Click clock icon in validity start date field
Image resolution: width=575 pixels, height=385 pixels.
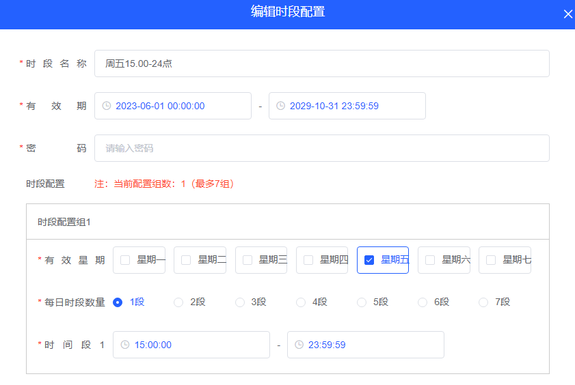106,106
